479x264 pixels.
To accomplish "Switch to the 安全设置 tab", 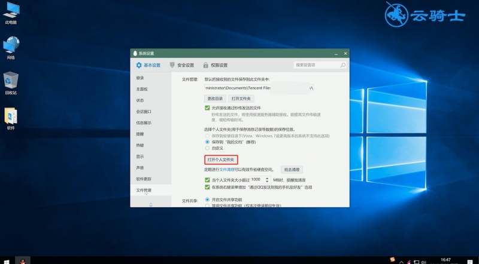I will pos(182,65).
